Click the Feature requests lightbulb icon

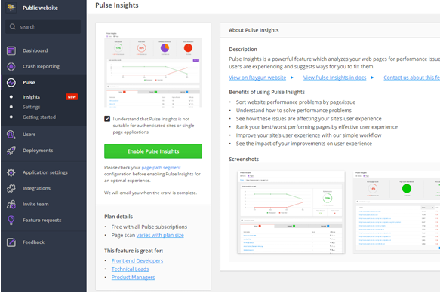point(11,220)
